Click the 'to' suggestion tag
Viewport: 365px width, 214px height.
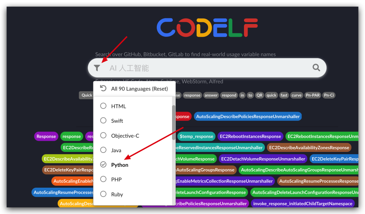pos(250,95)
